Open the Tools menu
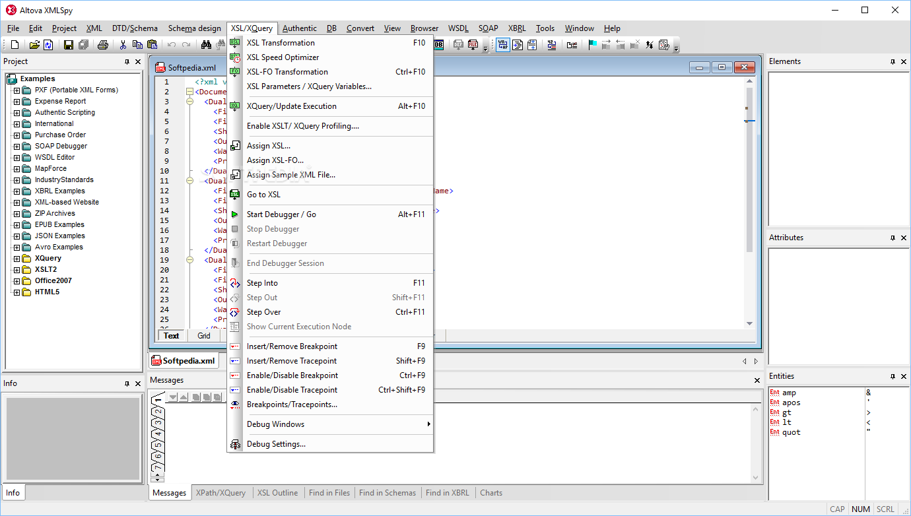This screenshot has width=911, height=516. pos(545,28)
